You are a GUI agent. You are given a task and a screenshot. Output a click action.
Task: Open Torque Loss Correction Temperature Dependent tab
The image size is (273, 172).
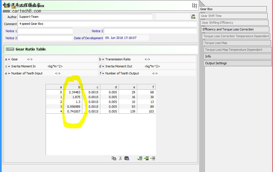click(x=236, y=36)
